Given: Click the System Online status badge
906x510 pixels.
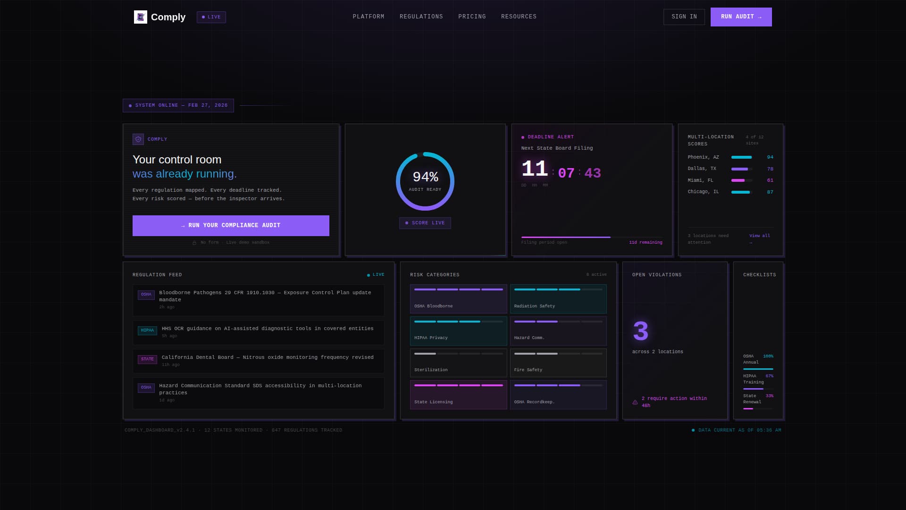Looking at the screenshot, I should 178,105.
